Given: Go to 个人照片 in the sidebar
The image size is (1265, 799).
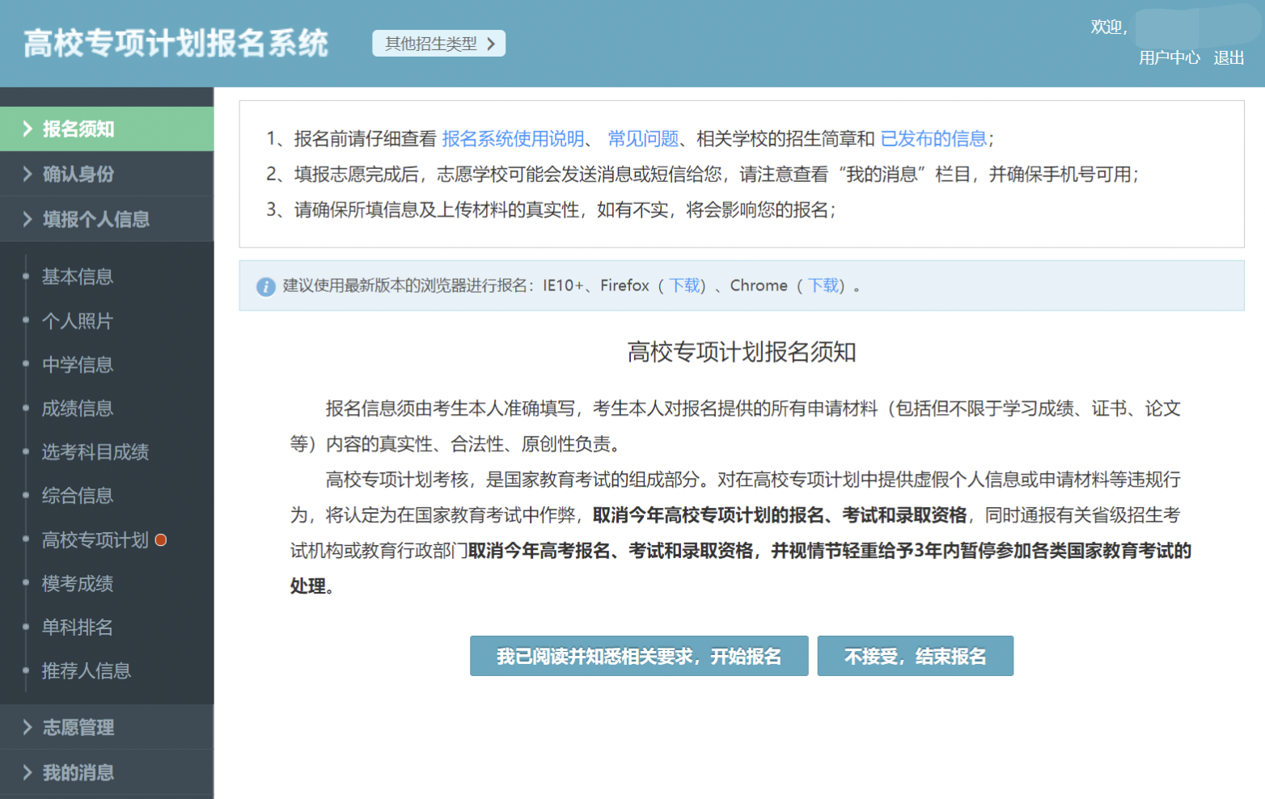Looking at the screenshot, I should point(78,321).
